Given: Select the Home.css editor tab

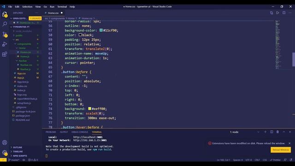Looking at the screenshot, I should 53,13.
